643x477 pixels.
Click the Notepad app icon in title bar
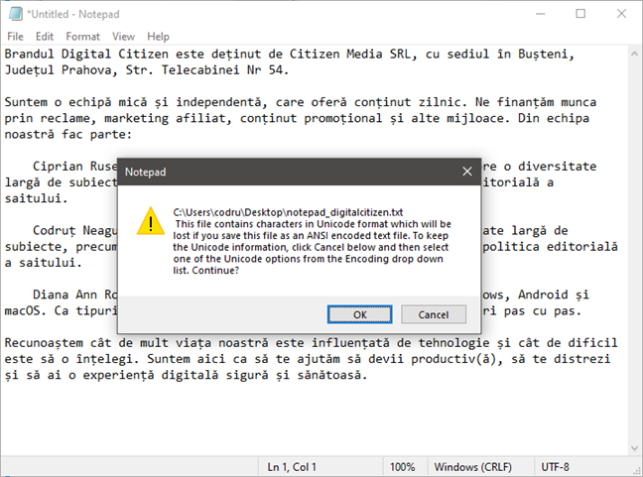[16, 14]
